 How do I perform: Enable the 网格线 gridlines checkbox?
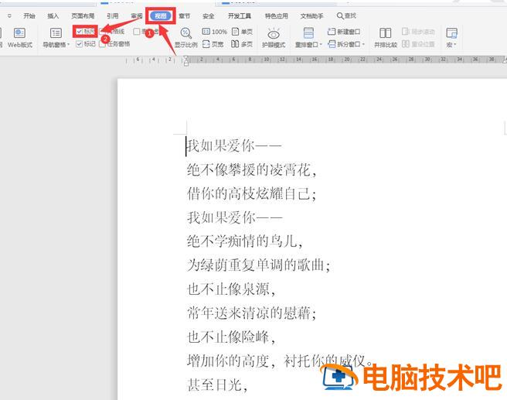[x=103, y=32]
